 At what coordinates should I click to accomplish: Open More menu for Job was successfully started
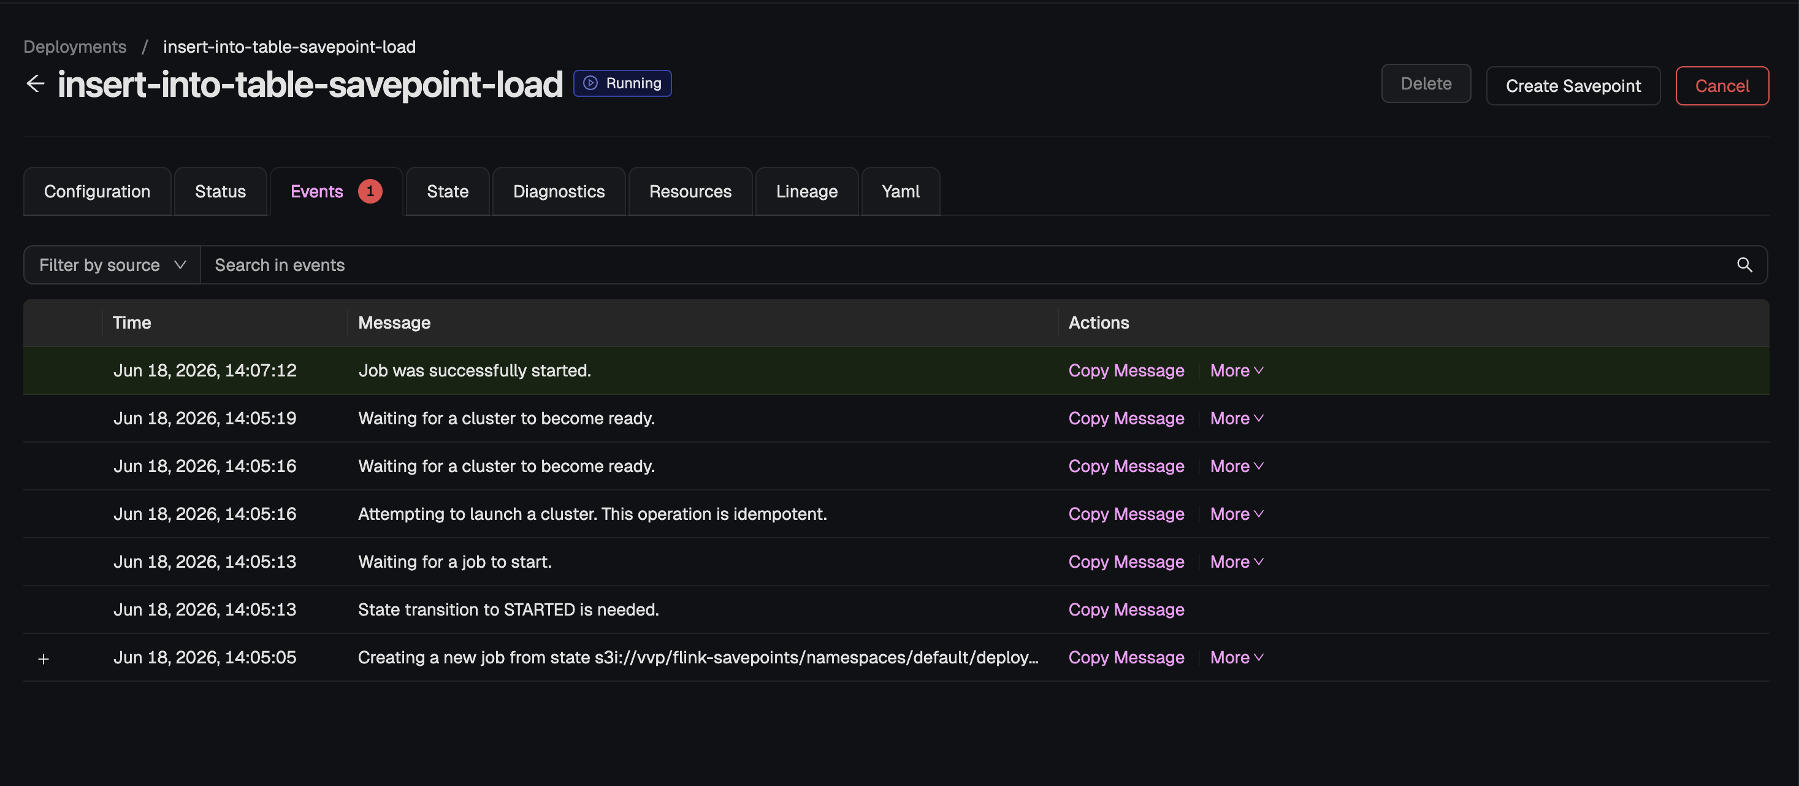[x=1237, y=371]
